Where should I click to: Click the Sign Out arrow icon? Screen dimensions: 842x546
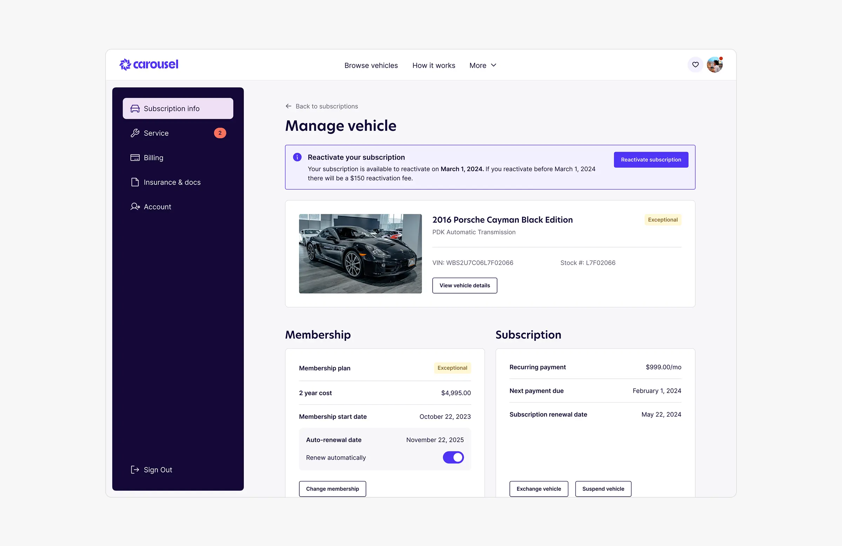tap(135, 470)
